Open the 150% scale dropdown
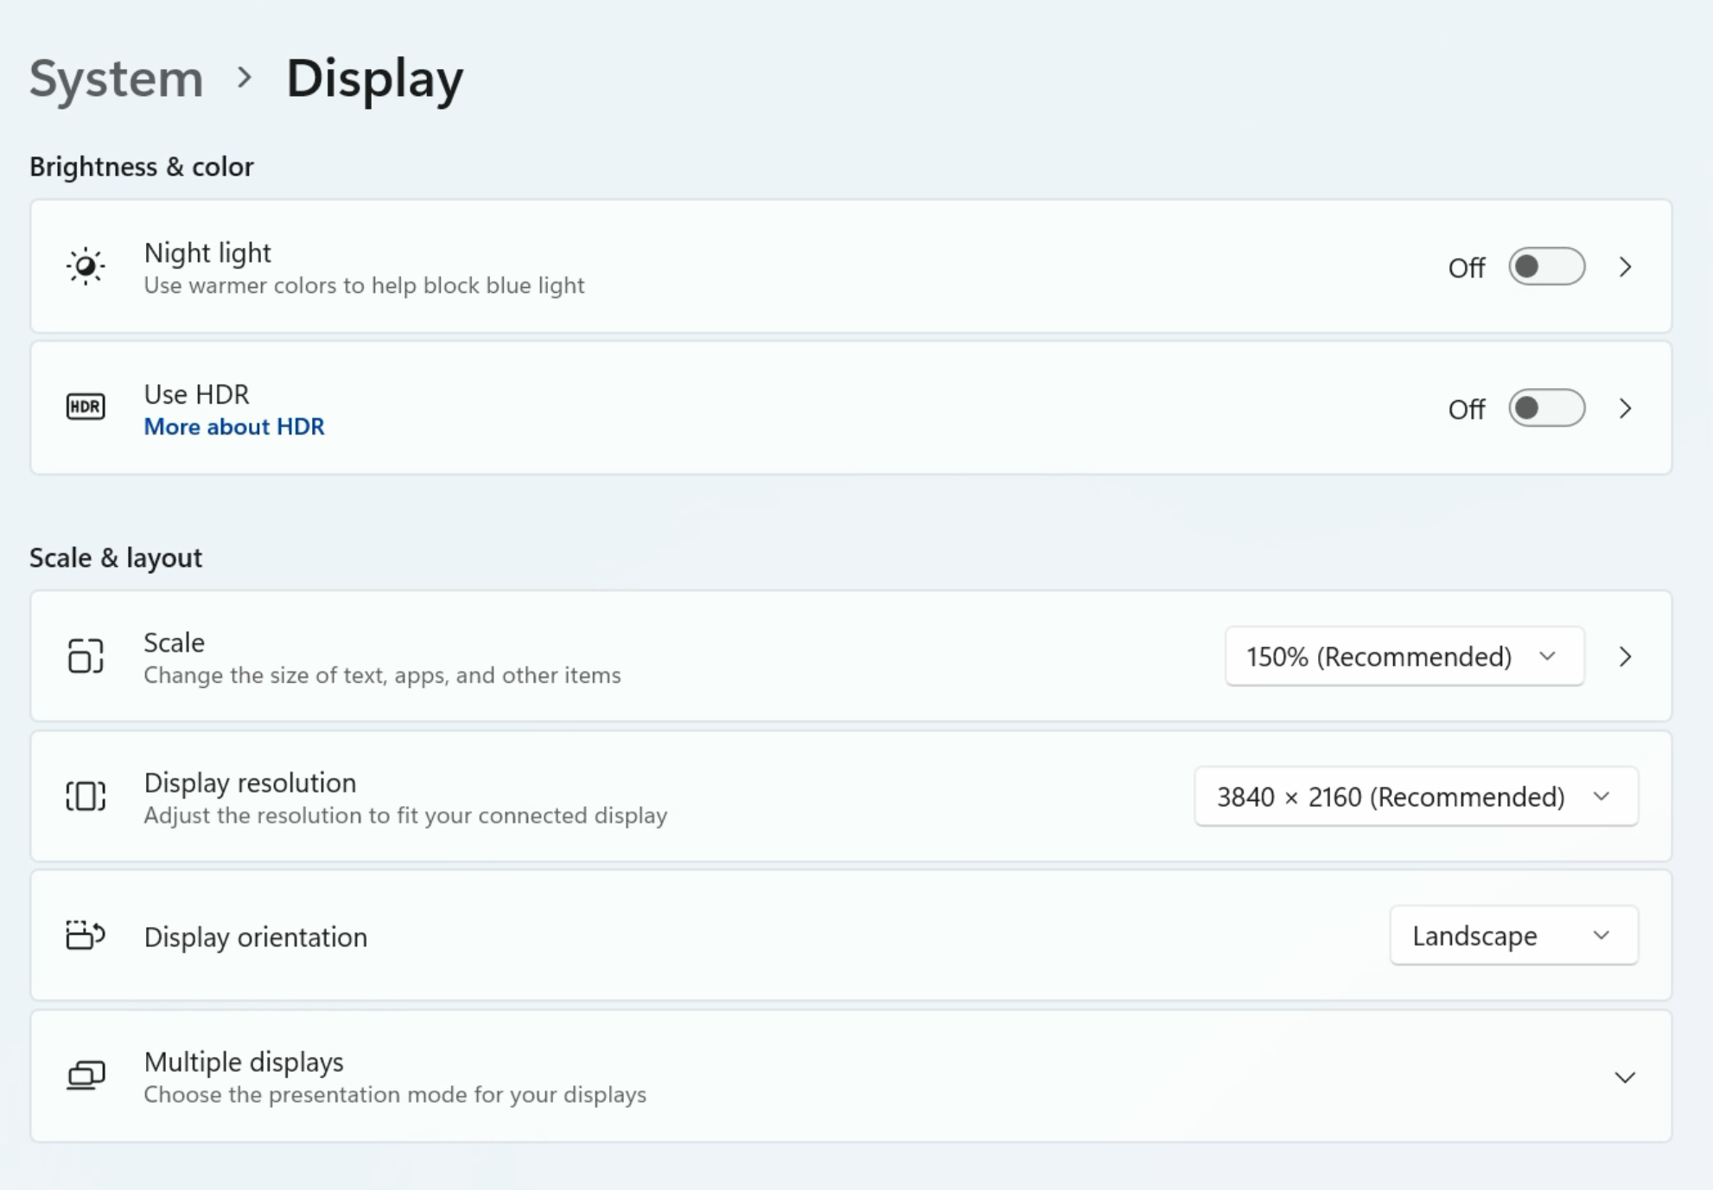1713x1190 pixels. pos(1404,657)
